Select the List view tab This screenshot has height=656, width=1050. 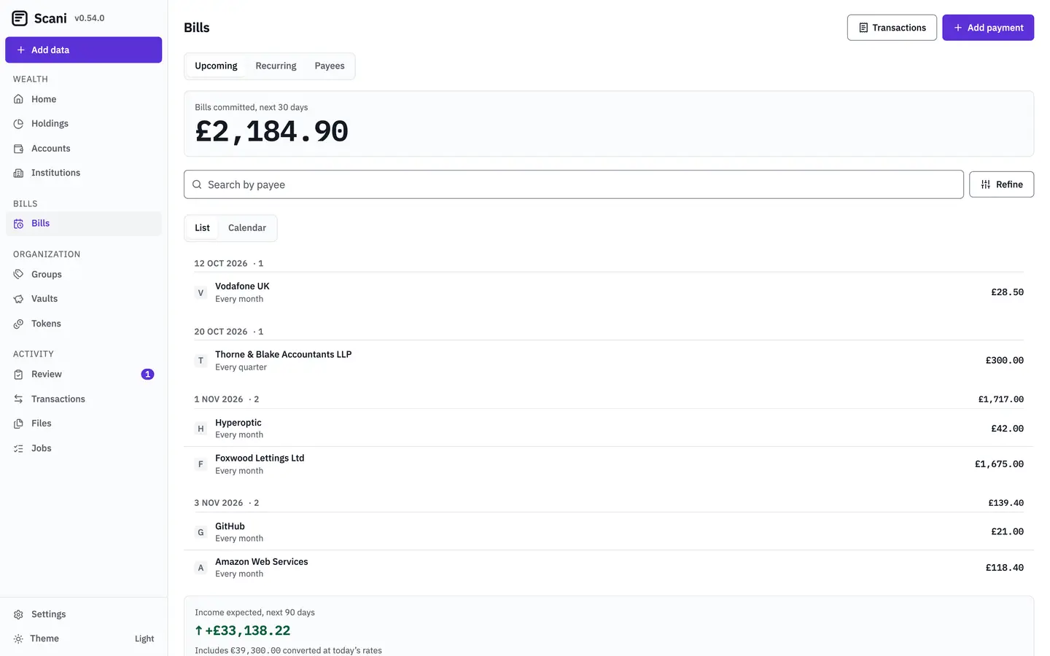tap(202, 228)
